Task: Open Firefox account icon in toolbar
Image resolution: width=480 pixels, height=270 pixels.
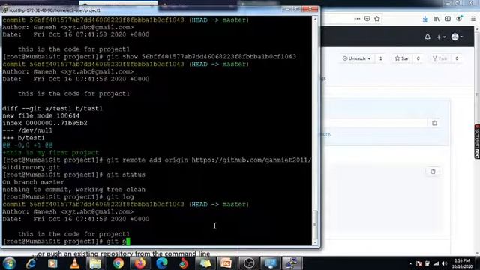Action: pos(459,19)
